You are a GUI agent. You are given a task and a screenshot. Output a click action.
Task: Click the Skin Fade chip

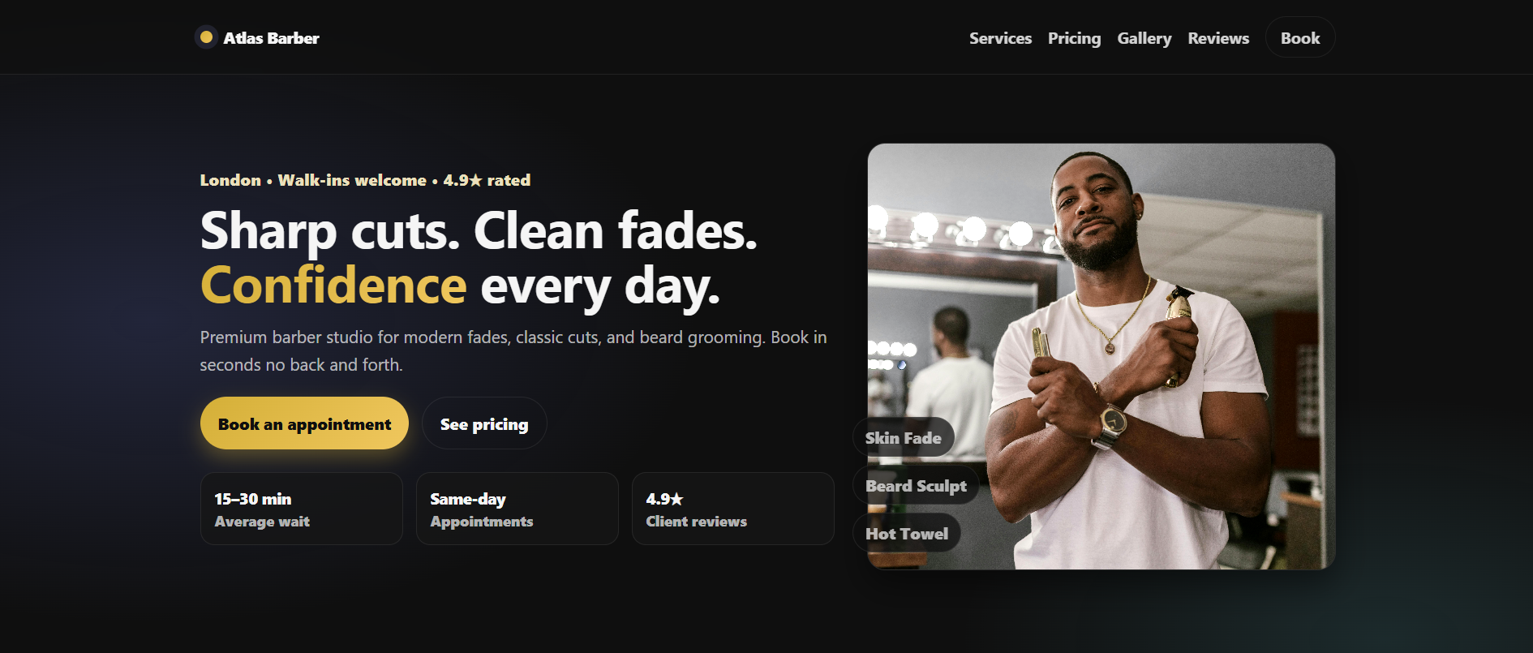point(903,438)
